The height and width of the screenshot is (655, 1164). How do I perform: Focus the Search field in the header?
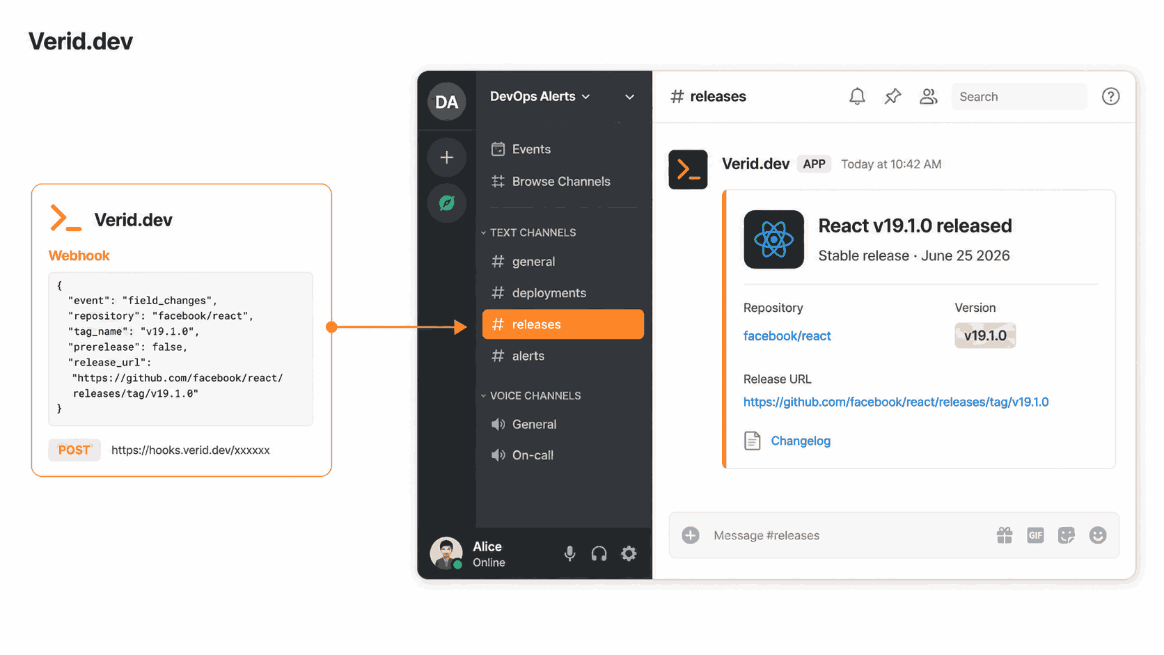[x=1019, y=97]
